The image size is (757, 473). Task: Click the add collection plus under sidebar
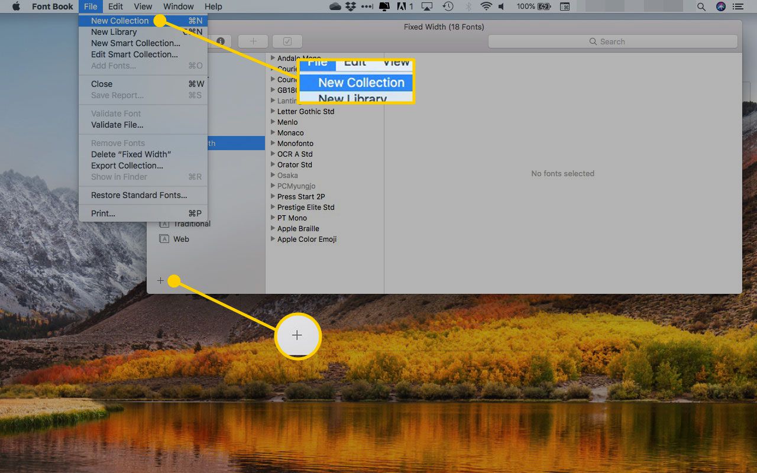pyautogui.click(x=160, y=280)
